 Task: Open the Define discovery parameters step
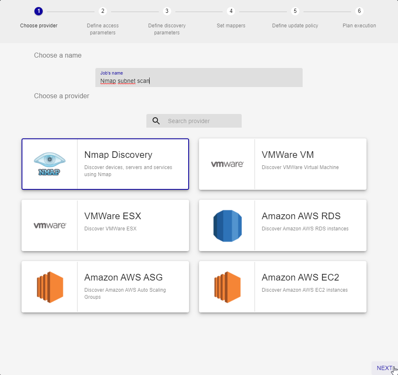coord(167,29)
